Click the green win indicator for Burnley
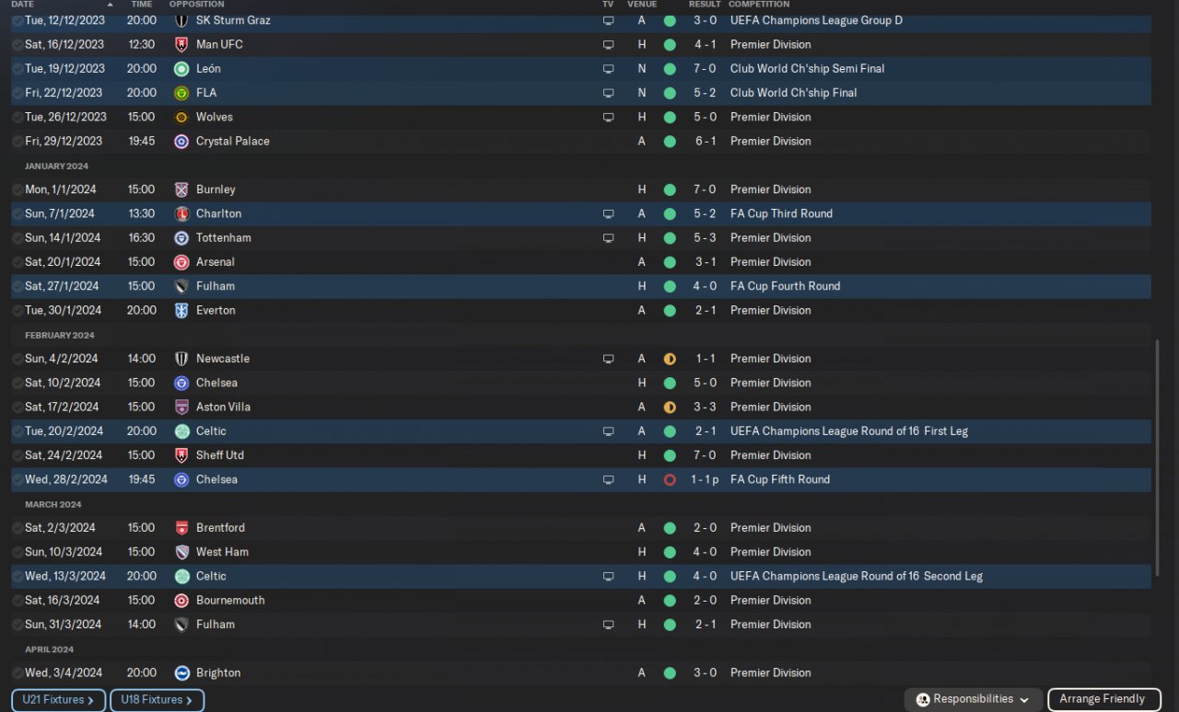Screen dimensions: 1179x712 coord(670,189)
